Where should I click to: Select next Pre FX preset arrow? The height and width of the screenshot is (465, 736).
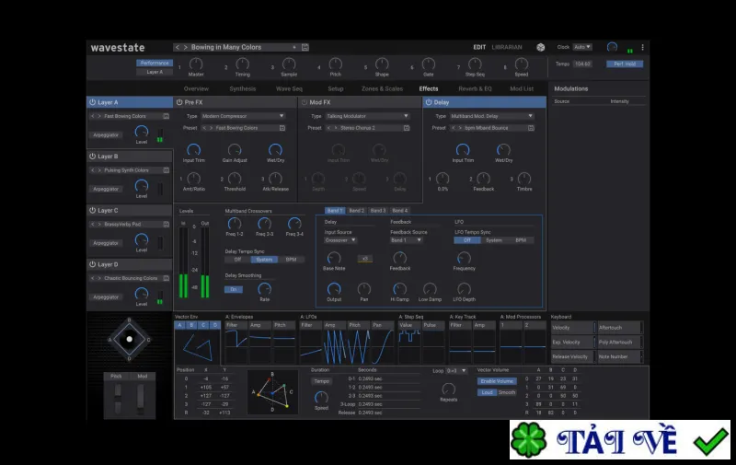click(212, 128)
